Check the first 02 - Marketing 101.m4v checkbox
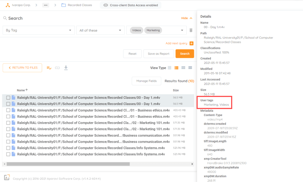303x182 pixels. click(8, 123)
